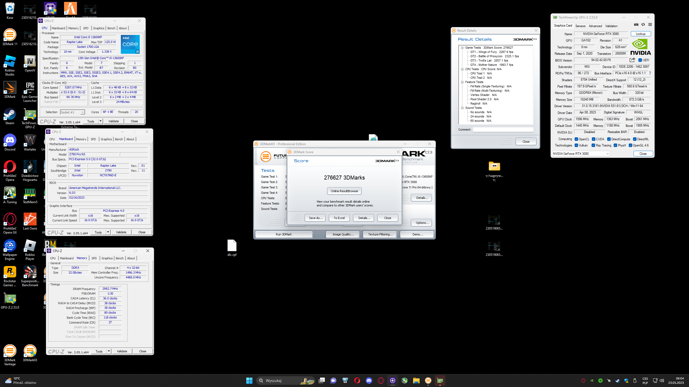The image size is (689, 387).
Task: Open Tools dropdown arrow in top CPU-Z window
Action: [x=100, y=121]
